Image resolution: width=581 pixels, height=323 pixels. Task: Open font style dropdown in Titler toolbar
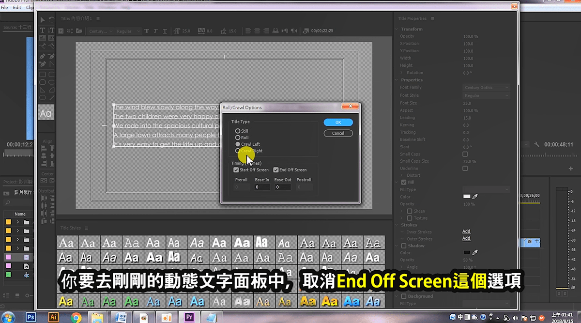pos(128,31)
